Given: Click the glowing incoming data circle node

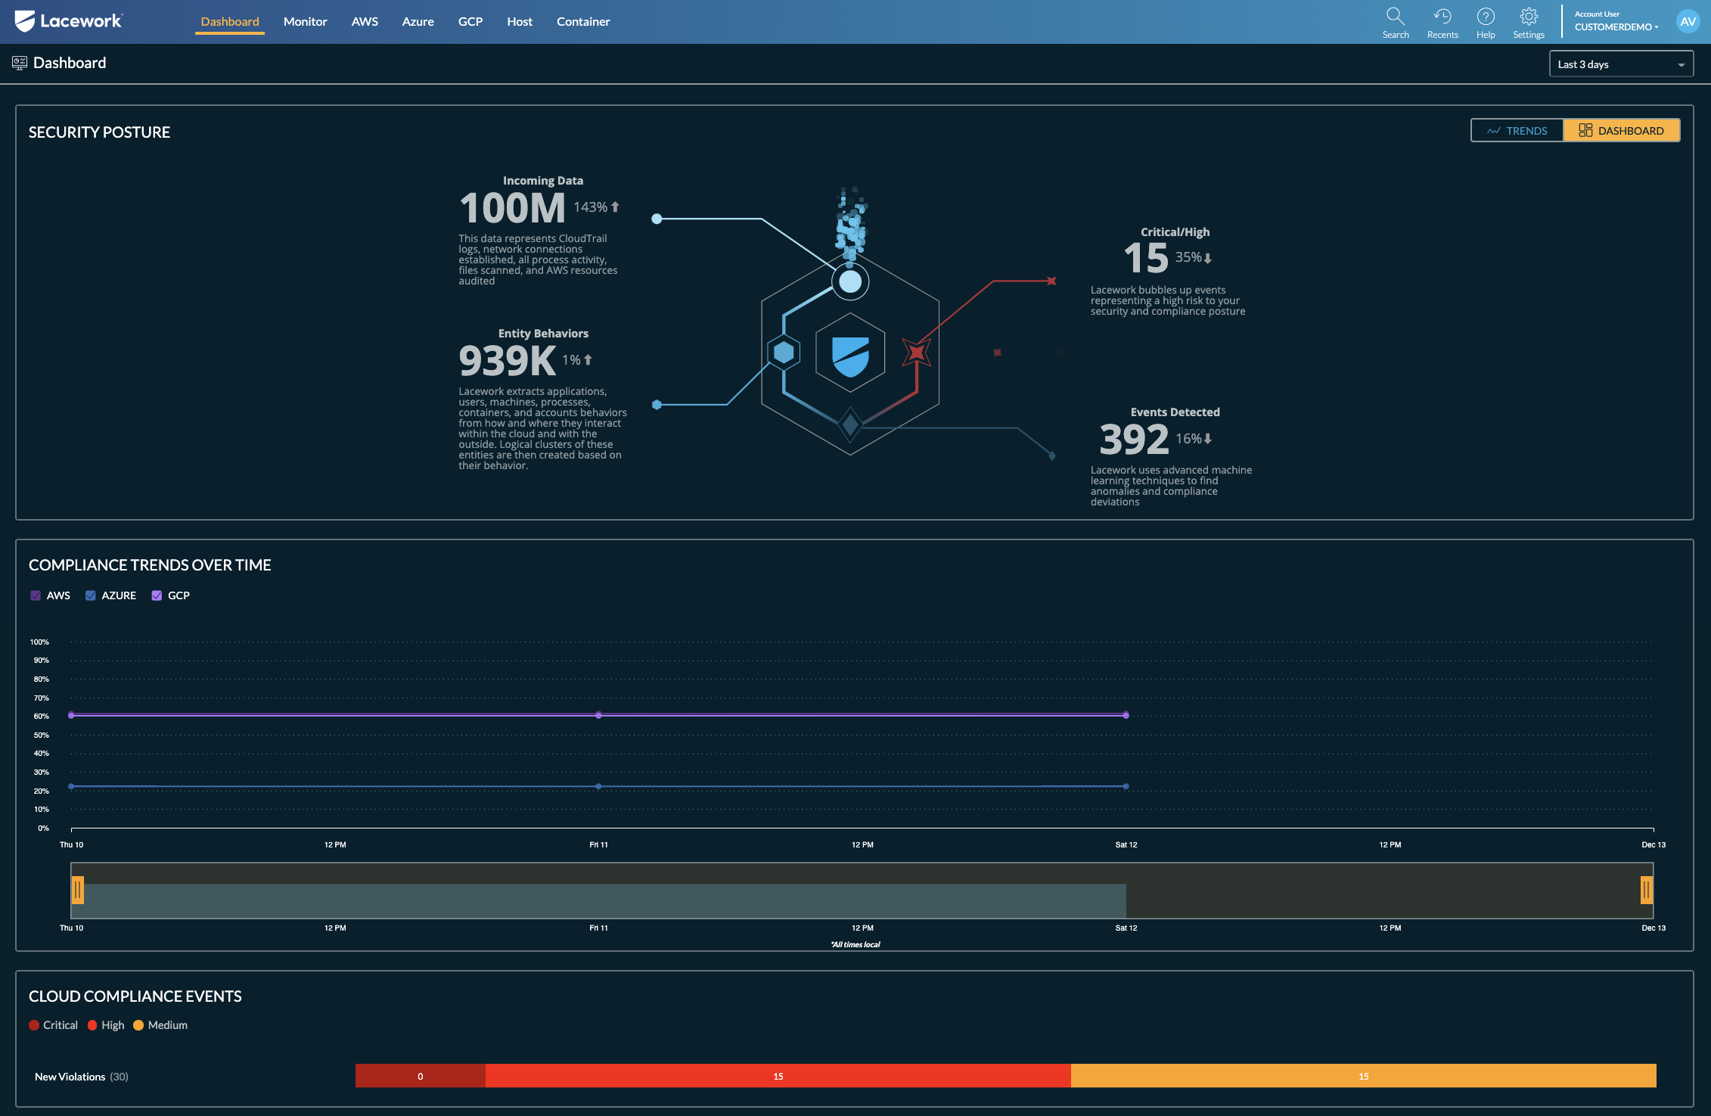Looking at the screenshot, I should click(850, 281).
